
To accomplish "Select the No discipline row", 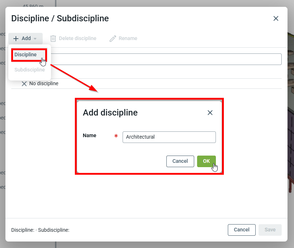I will point(145,84).
